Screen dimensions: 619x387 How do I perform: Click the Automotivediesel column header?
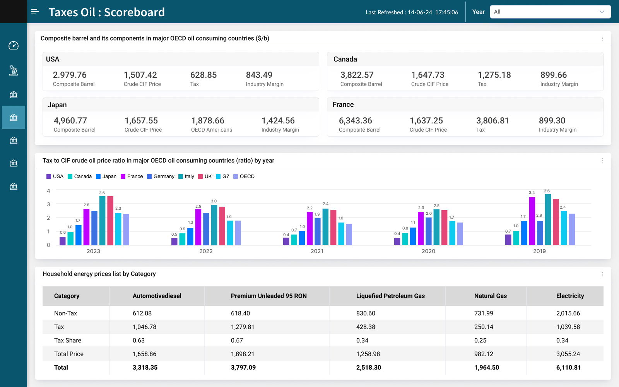pos(157,296)
